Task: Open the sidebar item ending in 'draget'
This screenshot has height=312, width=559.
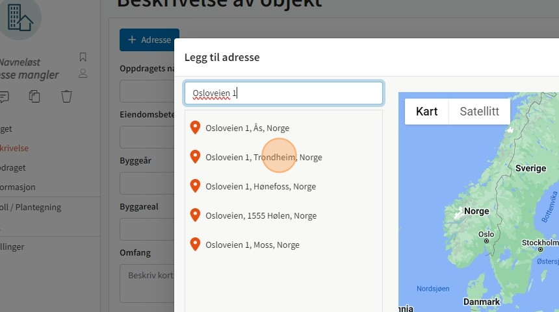Action: coord(13,167)
